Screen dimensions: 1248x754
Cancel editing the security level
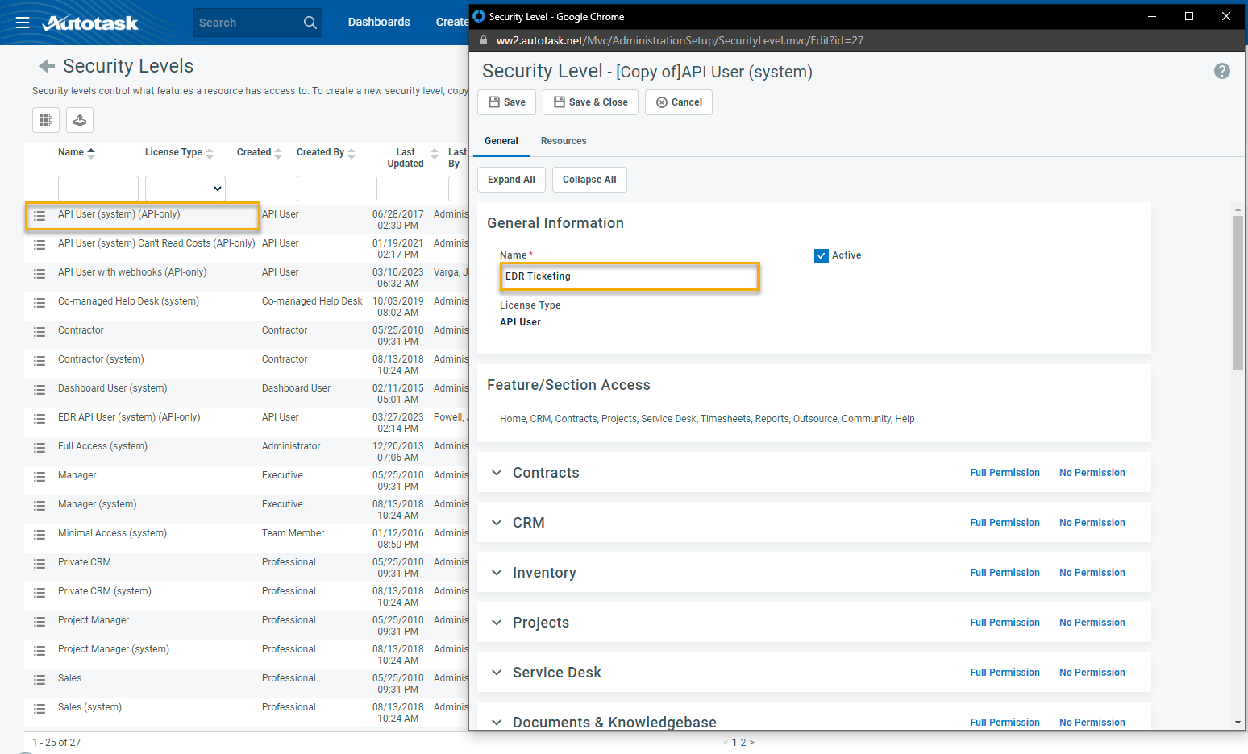coord(679,102)
